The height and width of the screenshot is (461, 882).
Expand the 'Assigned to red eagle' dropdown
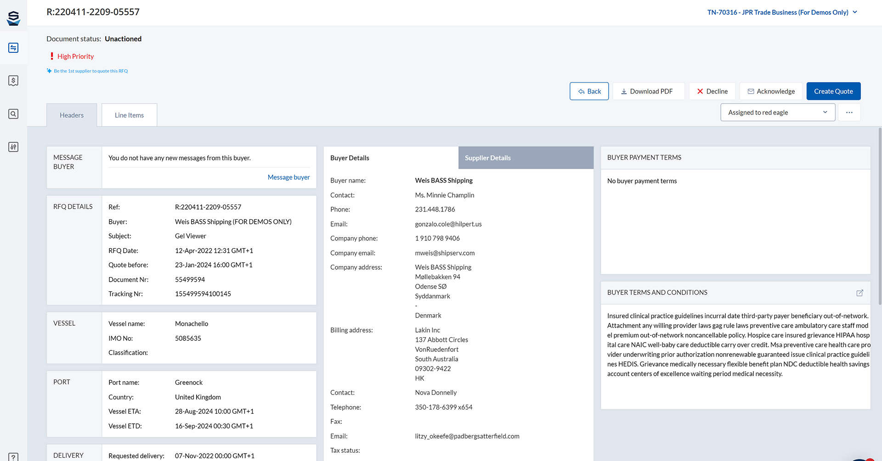778,112
